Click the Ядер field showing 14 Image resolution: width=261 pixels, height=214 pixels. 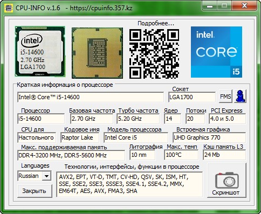pyautogui.click(x=173, y=119)
